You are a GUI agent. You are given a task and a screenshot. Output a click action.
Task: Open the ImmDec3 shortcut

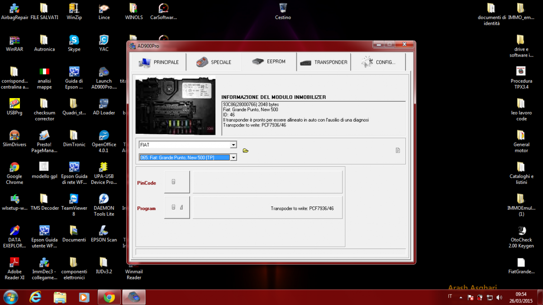[44, 268]
